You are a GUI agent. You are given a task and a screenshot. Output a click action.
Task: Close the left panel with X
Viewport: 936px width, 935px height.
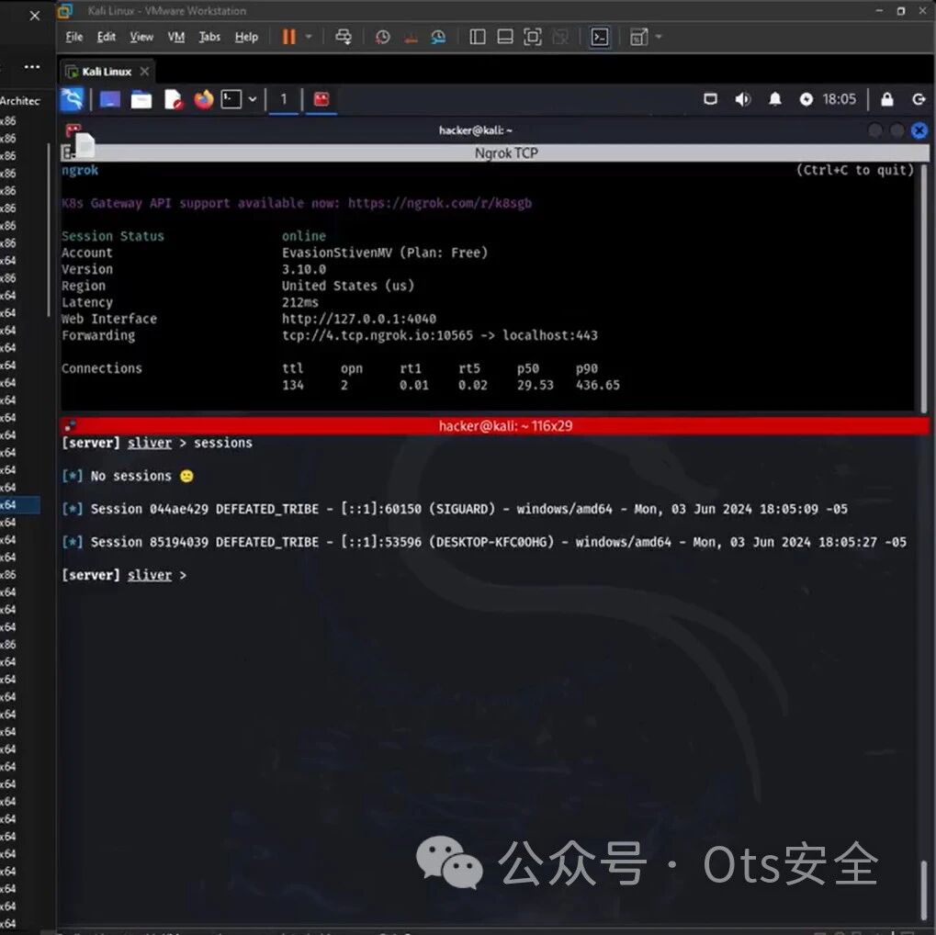35,16
